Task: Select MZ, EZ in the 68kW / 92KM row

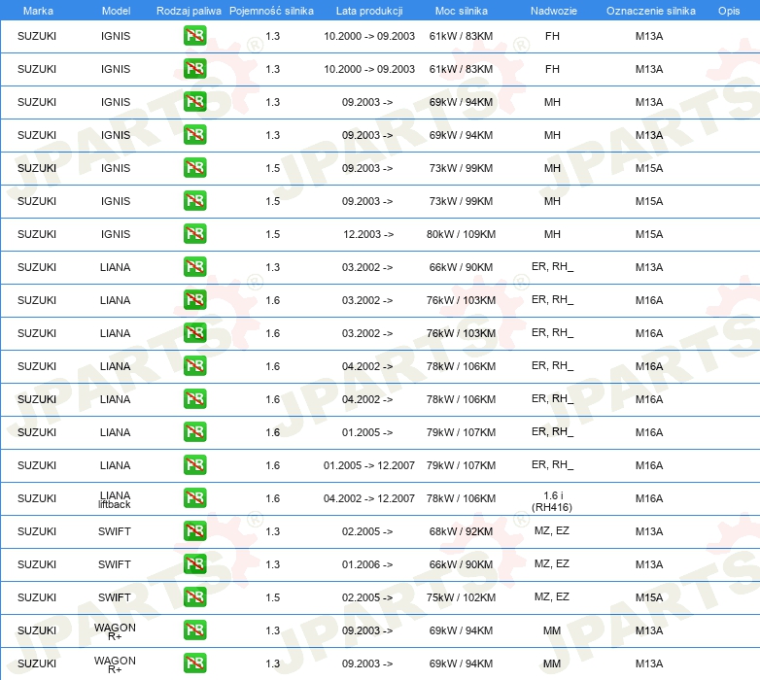Action: pos(552,530)
